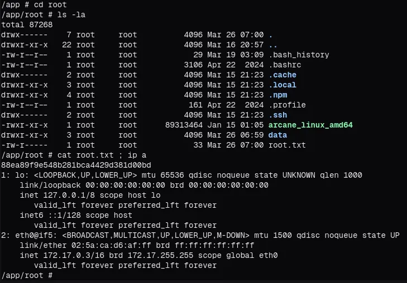Screen dimensions: 407x283
Task: Click the .npm directory name
Action: [x=277, y=95]
